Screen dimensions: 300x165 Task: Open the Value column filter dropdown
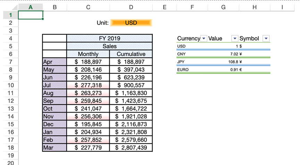point(235,39)
